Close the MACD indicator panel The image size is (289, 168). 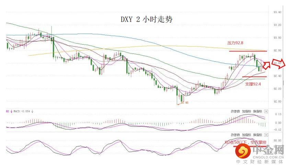click(x=266, y=112)
